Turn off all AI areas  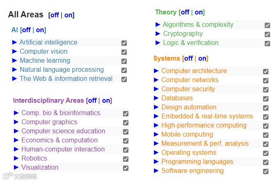(26, 30)
